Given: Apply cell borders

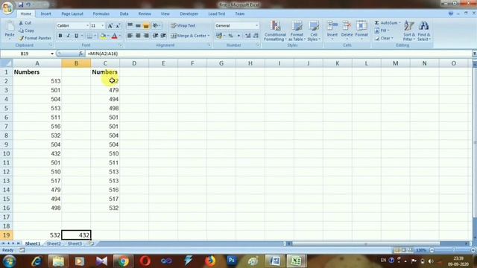Looking at the screenshot, I should (x=89, y=36).
